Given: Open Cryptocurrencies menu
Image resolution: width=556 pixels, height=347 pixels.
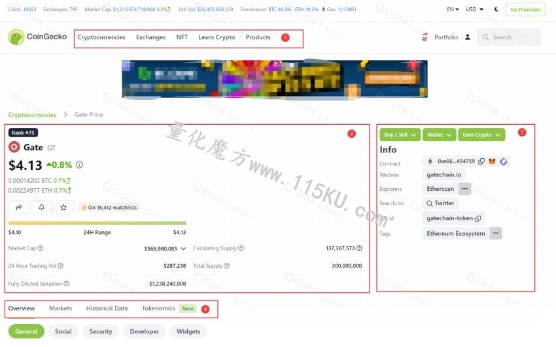Looking at the screenshot, I should click(101, 37).
